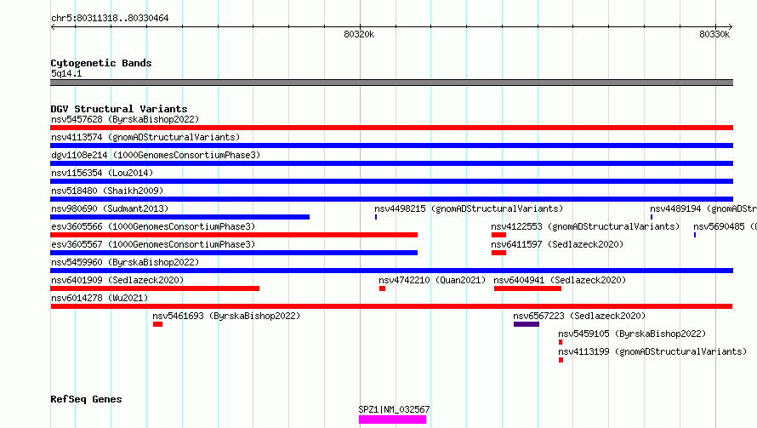Open nsv1156354 (Lou2014) variant
Viewport: 757px width, 428px height.
pyautogui.click(x=102, y=173)
